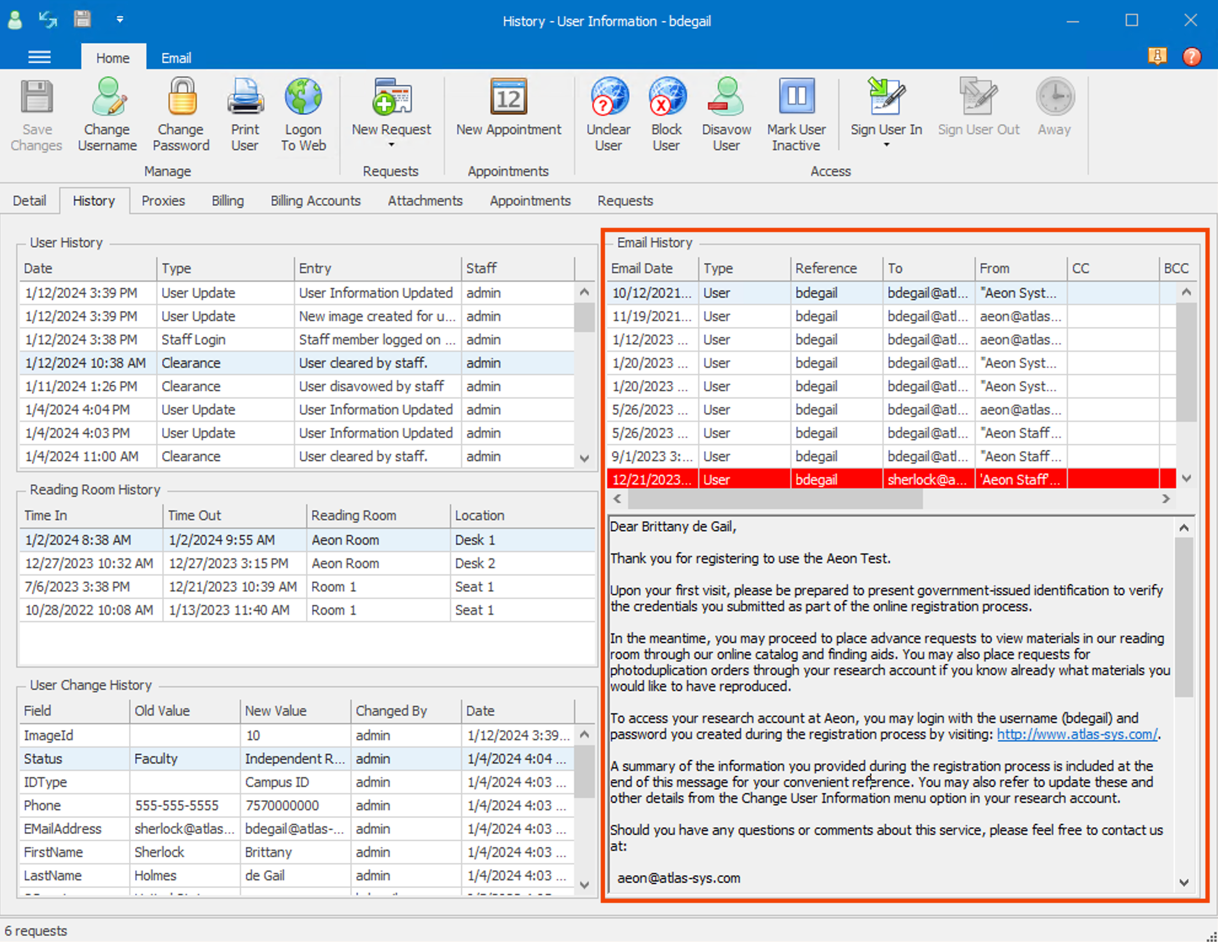Open the Billing Accounts tab
Image resolution: width=1218 pixels, height=942 pixels.
click(x=315, y=201)
